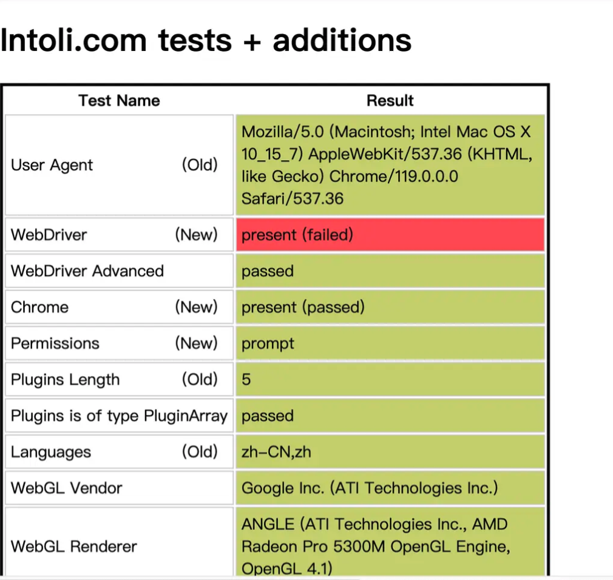Viewport: 613px width, 580px height.
Task: Click the Chrome (New) test name cell
Action: click(x=119, y=307)
